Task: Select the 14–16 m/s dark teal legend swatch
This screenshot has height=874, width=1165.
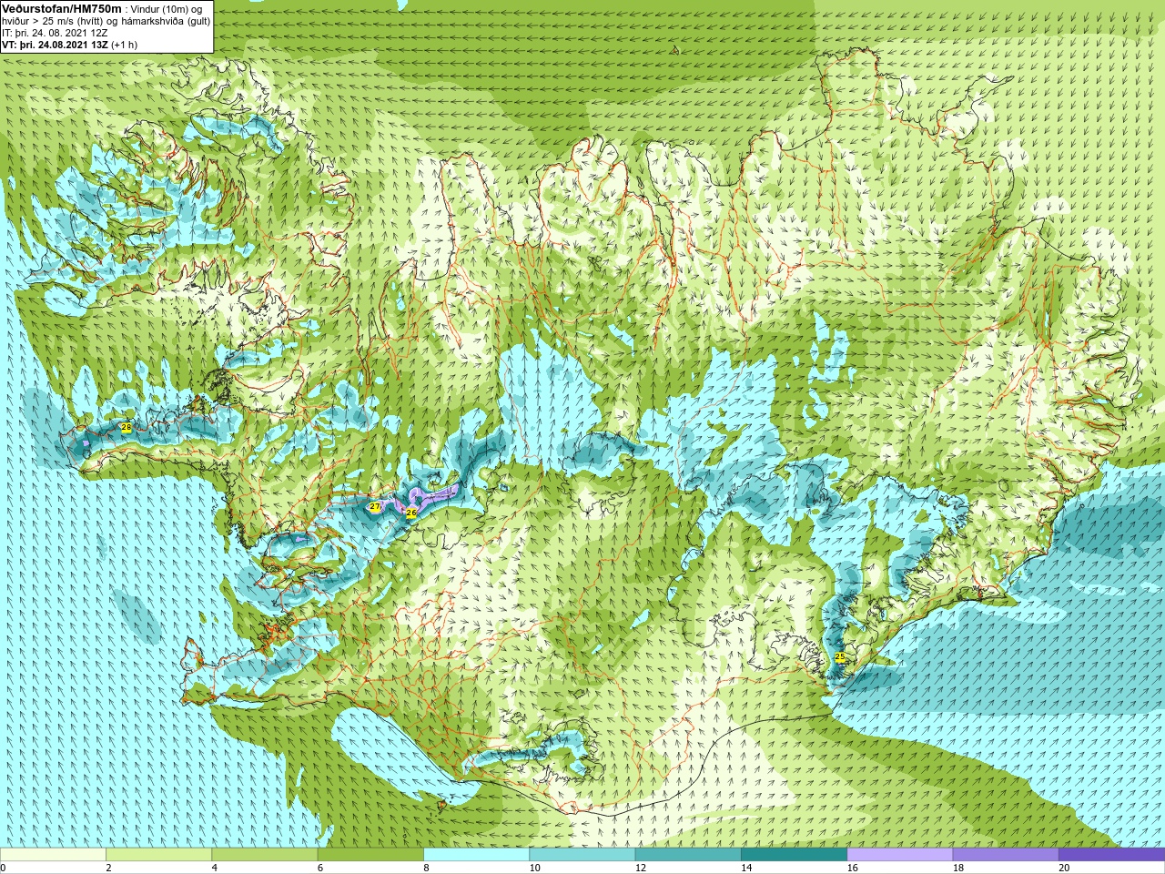Action: (x=794, y=855)
